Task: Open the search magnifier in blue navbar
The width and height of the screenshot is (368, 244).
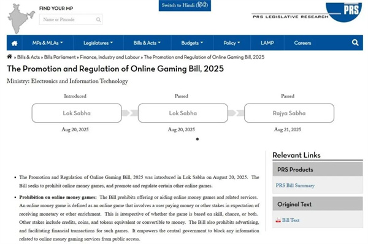Action: (355, 42)
